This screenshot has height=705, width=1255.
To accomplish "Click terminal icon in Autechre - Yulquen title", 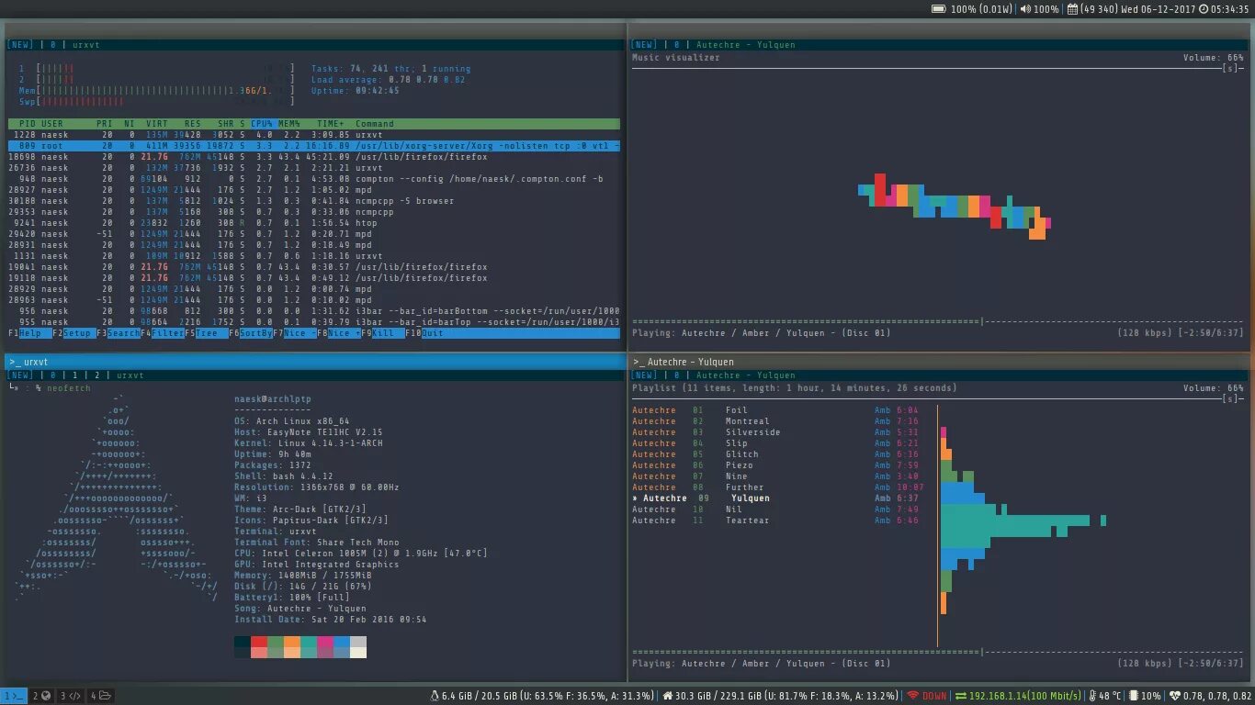I will click(x=639, y=362).
